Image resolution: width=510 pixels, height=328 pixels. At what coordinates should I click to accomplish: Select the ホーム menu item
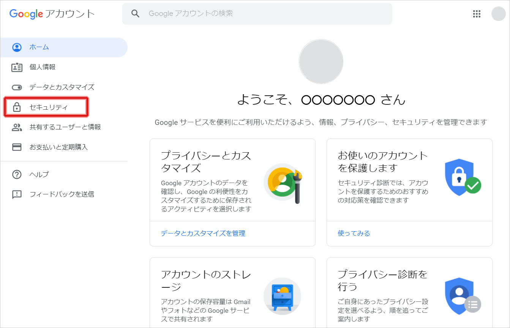coord(64,47)
